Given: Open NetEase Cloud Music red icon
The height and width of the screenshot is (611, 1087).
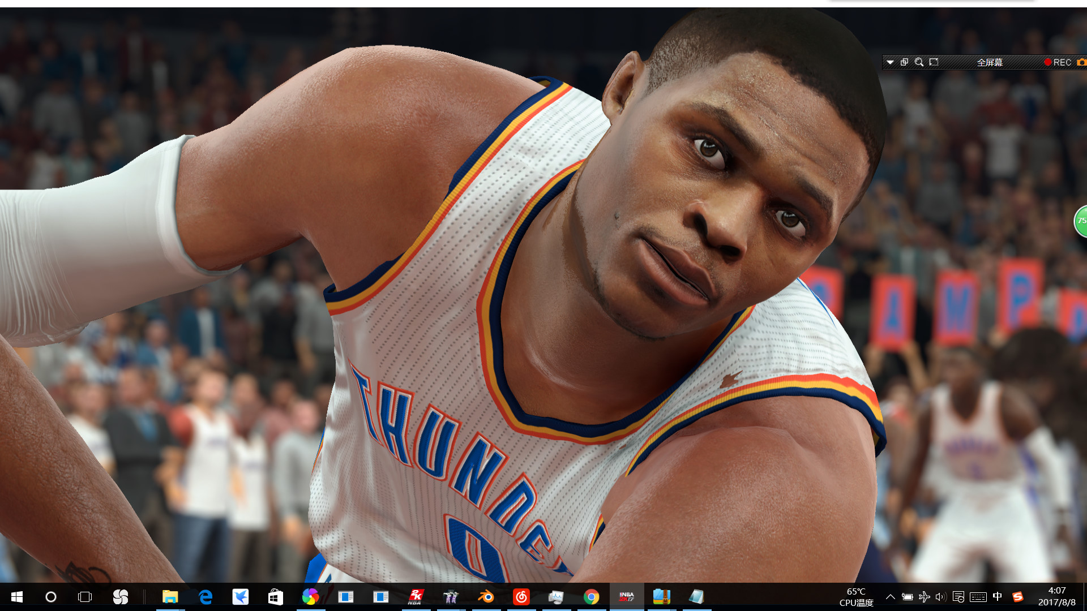Looking at the screenshot, I should [521, 597].
